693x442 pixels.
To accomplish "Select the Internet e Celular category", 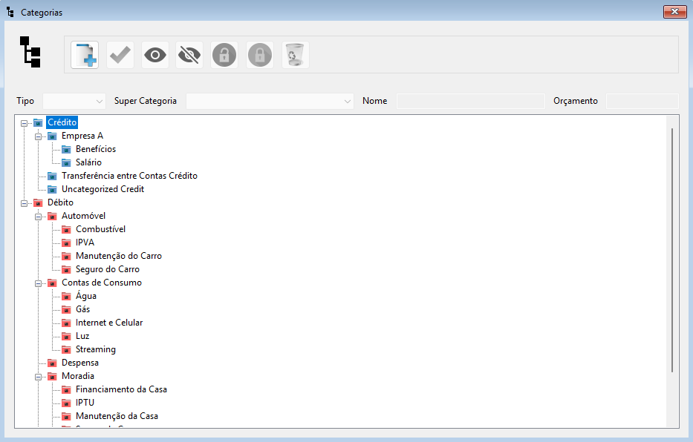I will pyautogui.click(x=108, y=323).
